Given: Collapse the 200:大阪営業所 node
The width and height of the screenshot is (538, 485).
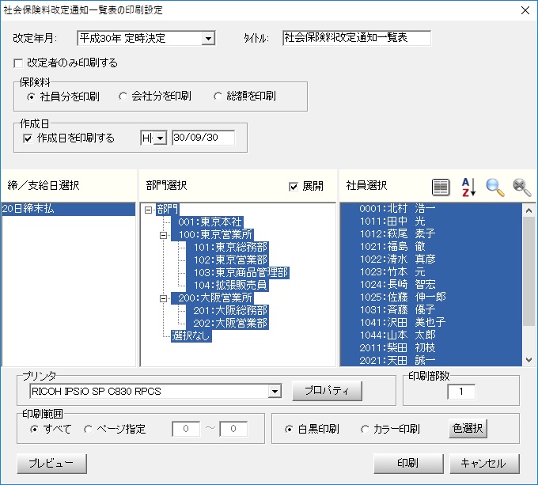Looking at the screenshot, I should [x=163, y=298].
